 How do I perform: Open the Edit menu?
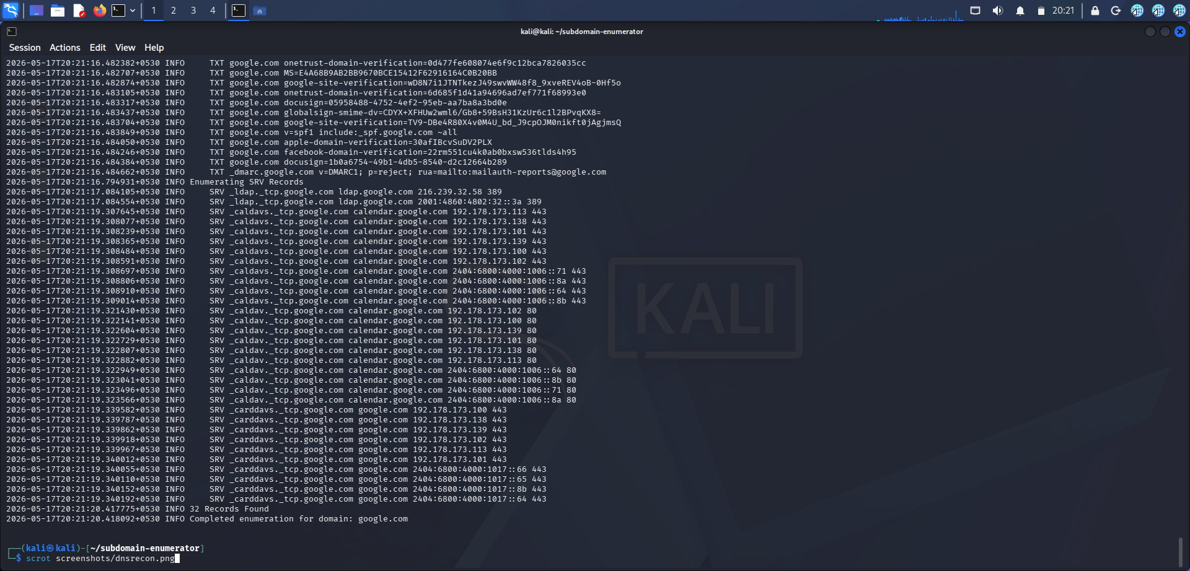coord(98,48)
